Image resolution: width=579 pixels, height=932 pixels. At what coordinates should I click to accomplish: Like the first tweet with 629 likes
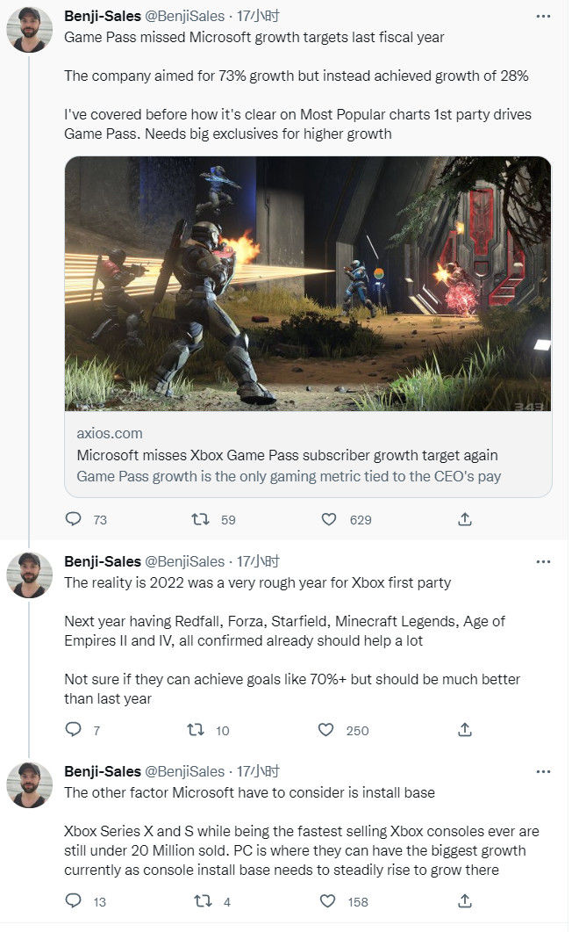[328, 519]
